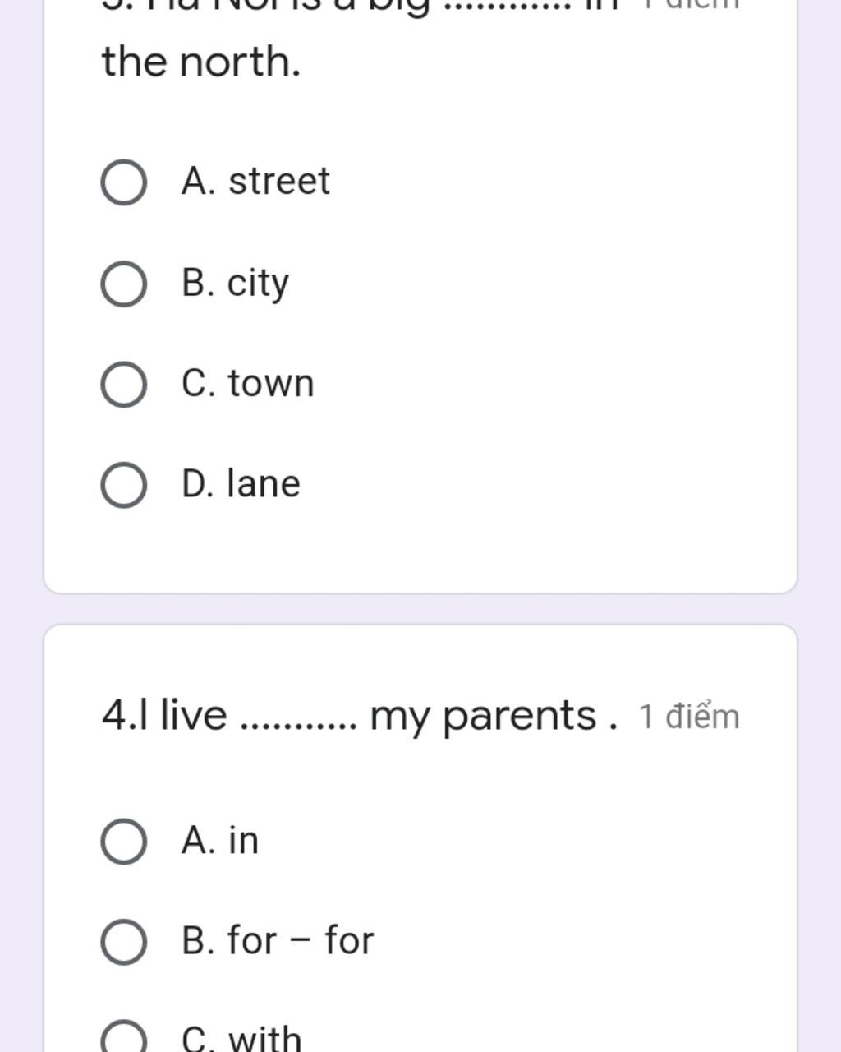The image size is (841, 1052).
Task: Choose the 'B. city' radio circle
Action: pos(124,284)
